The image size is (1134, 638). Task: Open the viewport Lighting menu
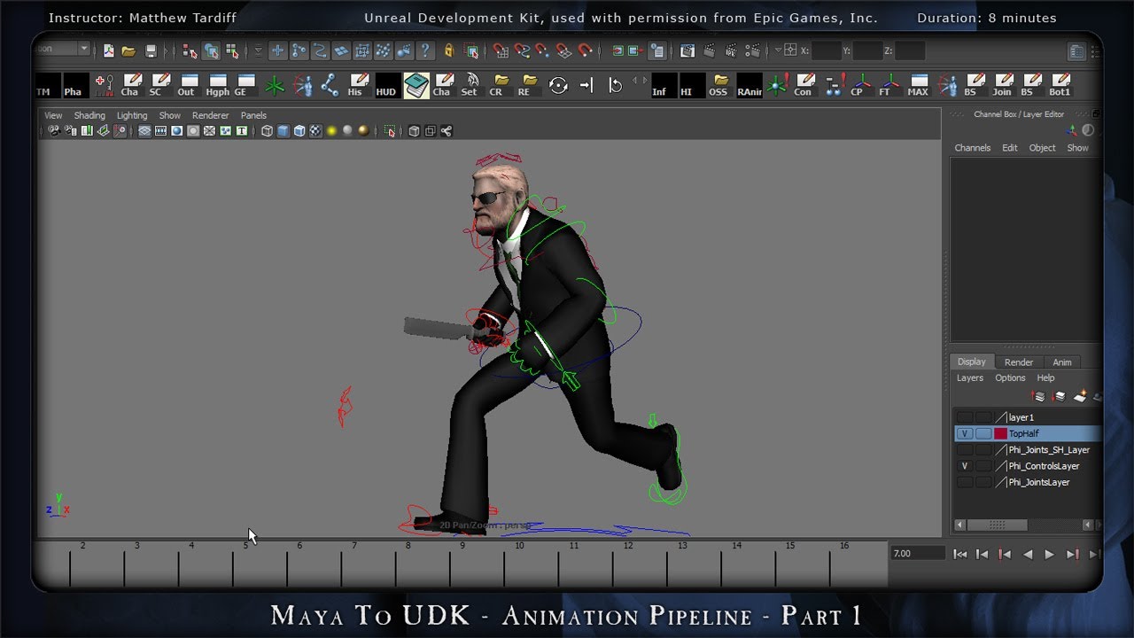point(132,115)
